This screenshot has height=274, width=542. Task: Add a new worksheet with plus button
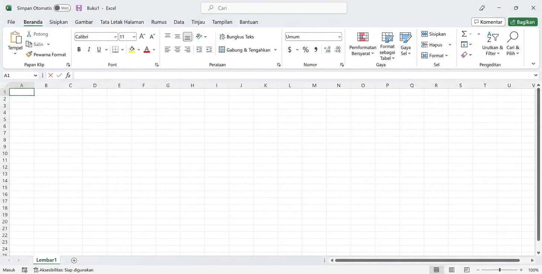74,260
